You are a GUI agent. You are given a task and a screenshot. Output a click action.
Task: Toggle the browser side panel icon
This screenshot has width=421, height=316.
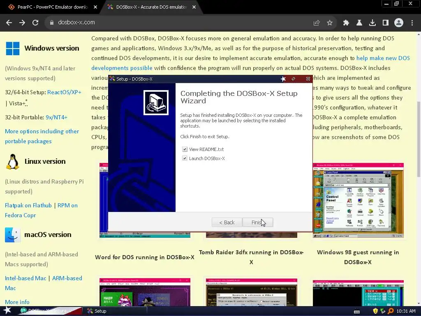click(x=386, y=23)
